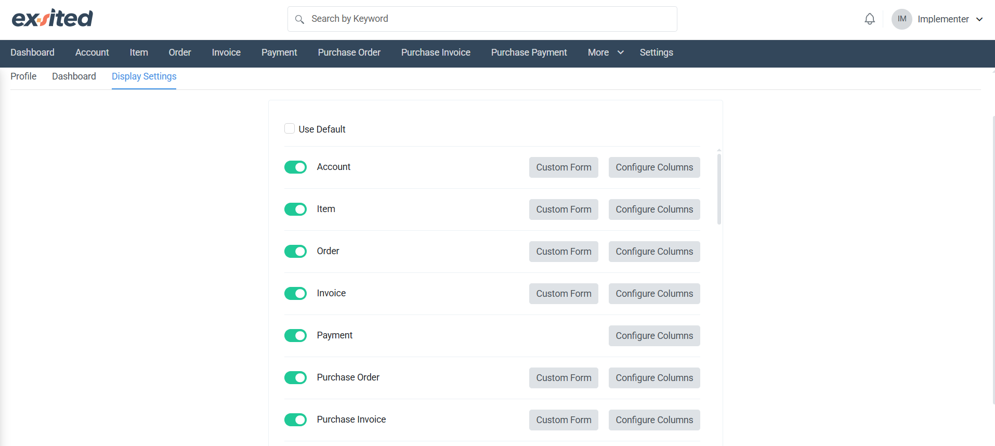This screenshot has height=446, width=995.
Task: Go to Purchase Order in navbar
Action: (x=349, y=53)
